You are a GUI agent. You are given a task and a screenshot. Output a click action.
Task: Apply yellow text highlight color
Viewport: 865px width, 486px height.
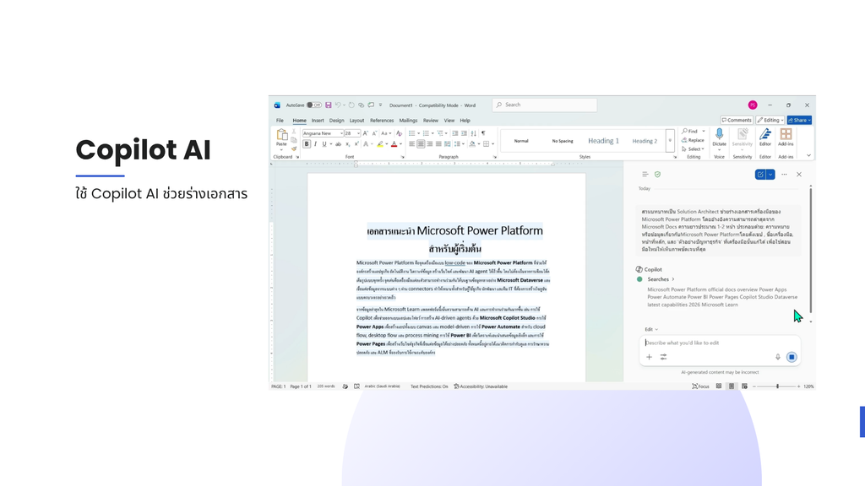380,144
